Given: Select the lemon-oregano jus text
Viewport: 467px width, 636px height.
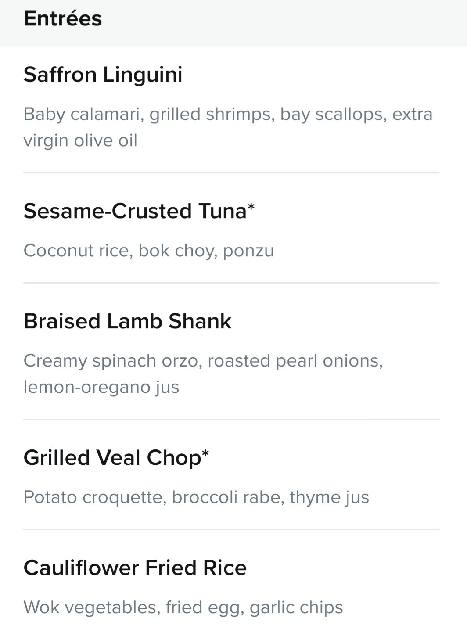Looking at the screenshot, I should click(101, 387).
